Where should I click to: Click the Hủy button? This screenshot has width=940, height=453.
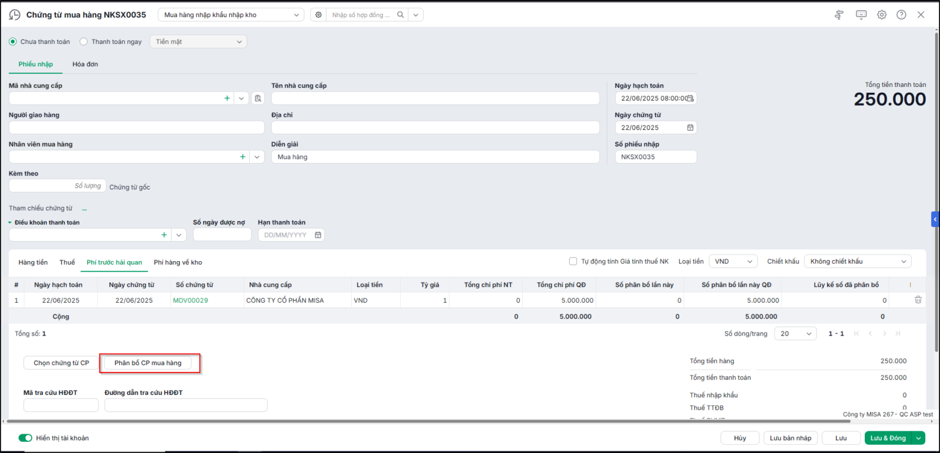click(740, 438)
